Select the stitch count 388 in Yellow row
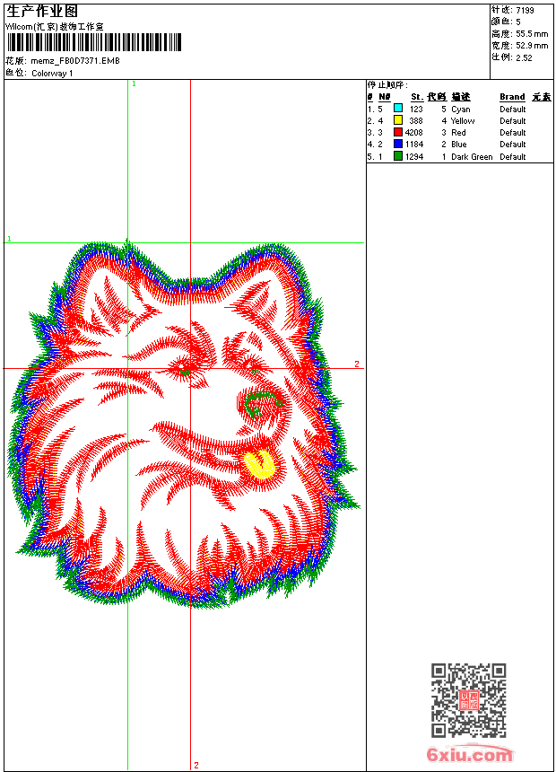The height and width of the screenshot is (772, 556). (x=416, y=121)
